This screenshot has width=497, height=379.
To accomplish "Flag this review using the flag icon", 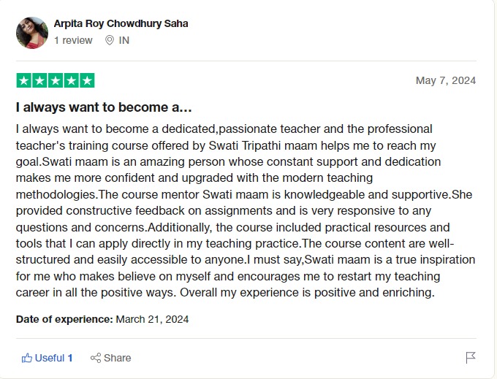I will 471,358.
